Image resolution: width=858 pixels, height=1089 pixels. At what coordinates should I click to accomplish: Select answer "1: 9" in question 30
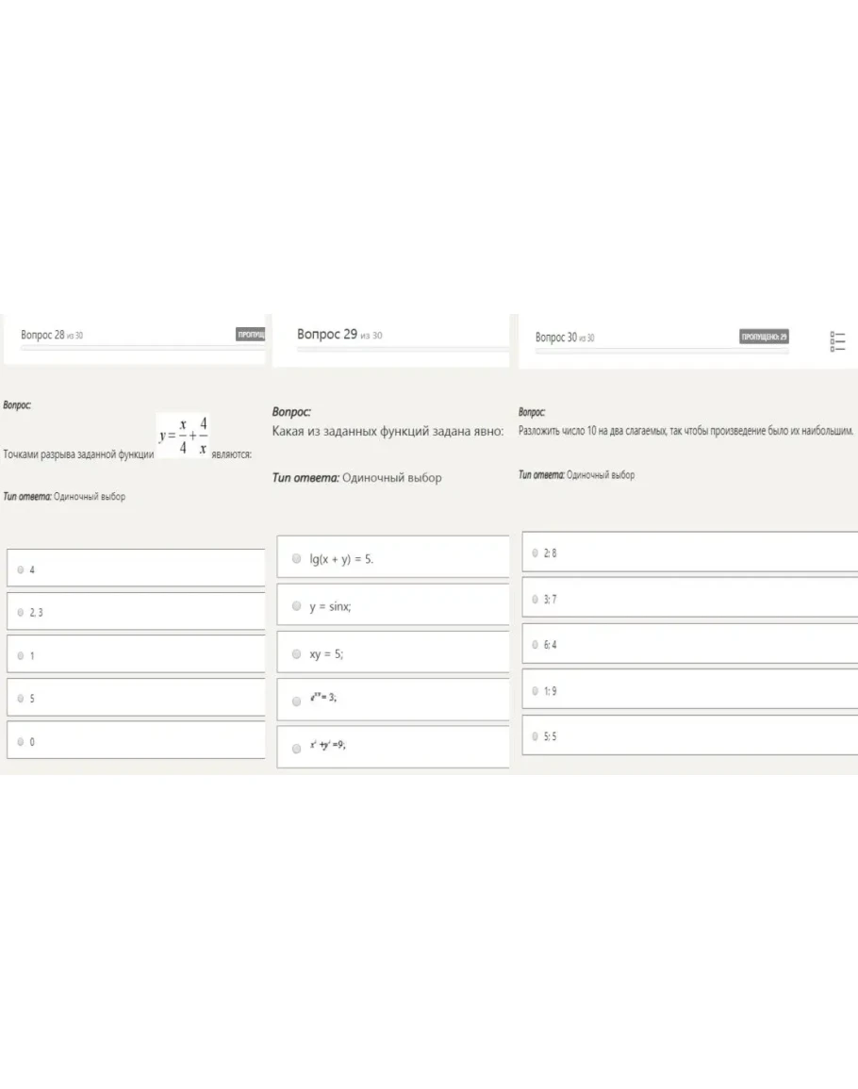coord(535,691)
